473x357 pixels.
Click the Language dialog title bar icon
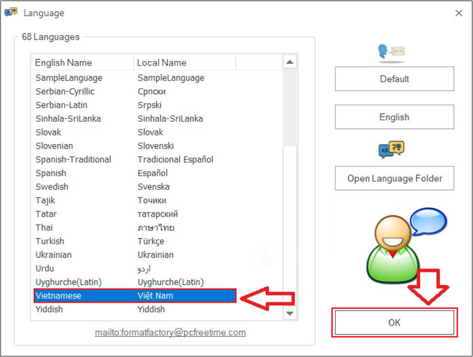[11, 12]
